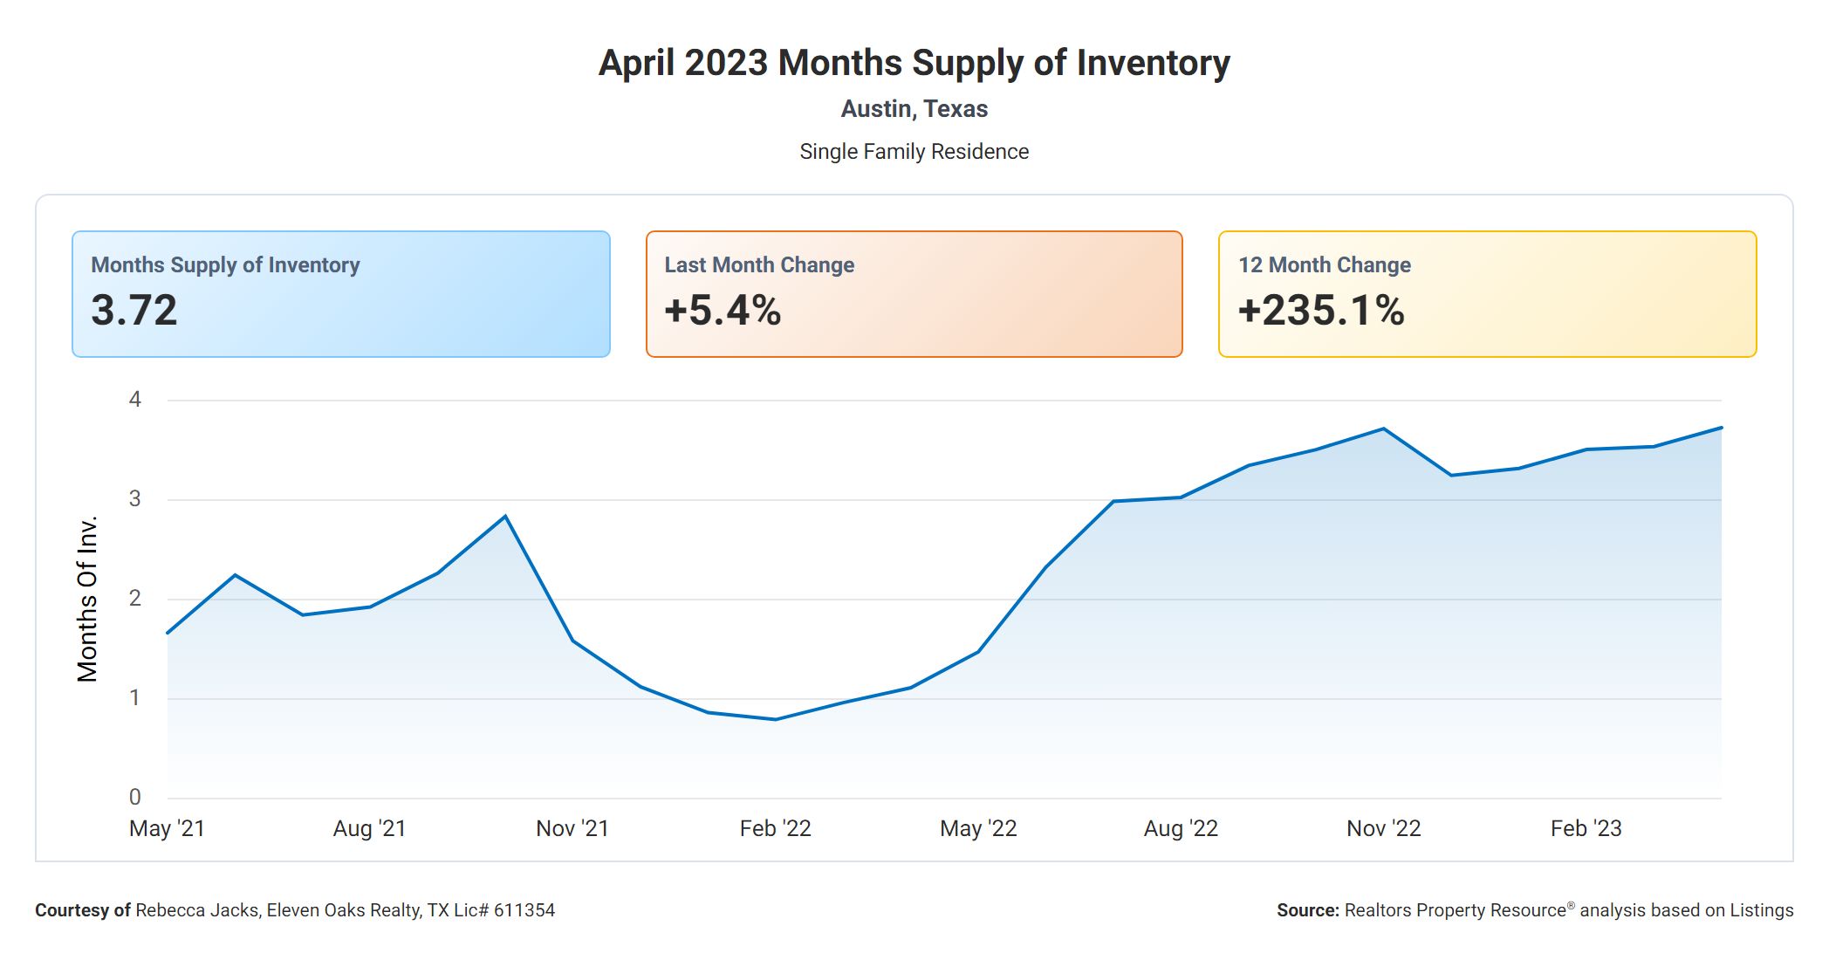The height and width of the screenshot is (960, 1829).
Task: Click the Months Of Inv. axis title
Action: pyautogui.click(x=88, y=599)
